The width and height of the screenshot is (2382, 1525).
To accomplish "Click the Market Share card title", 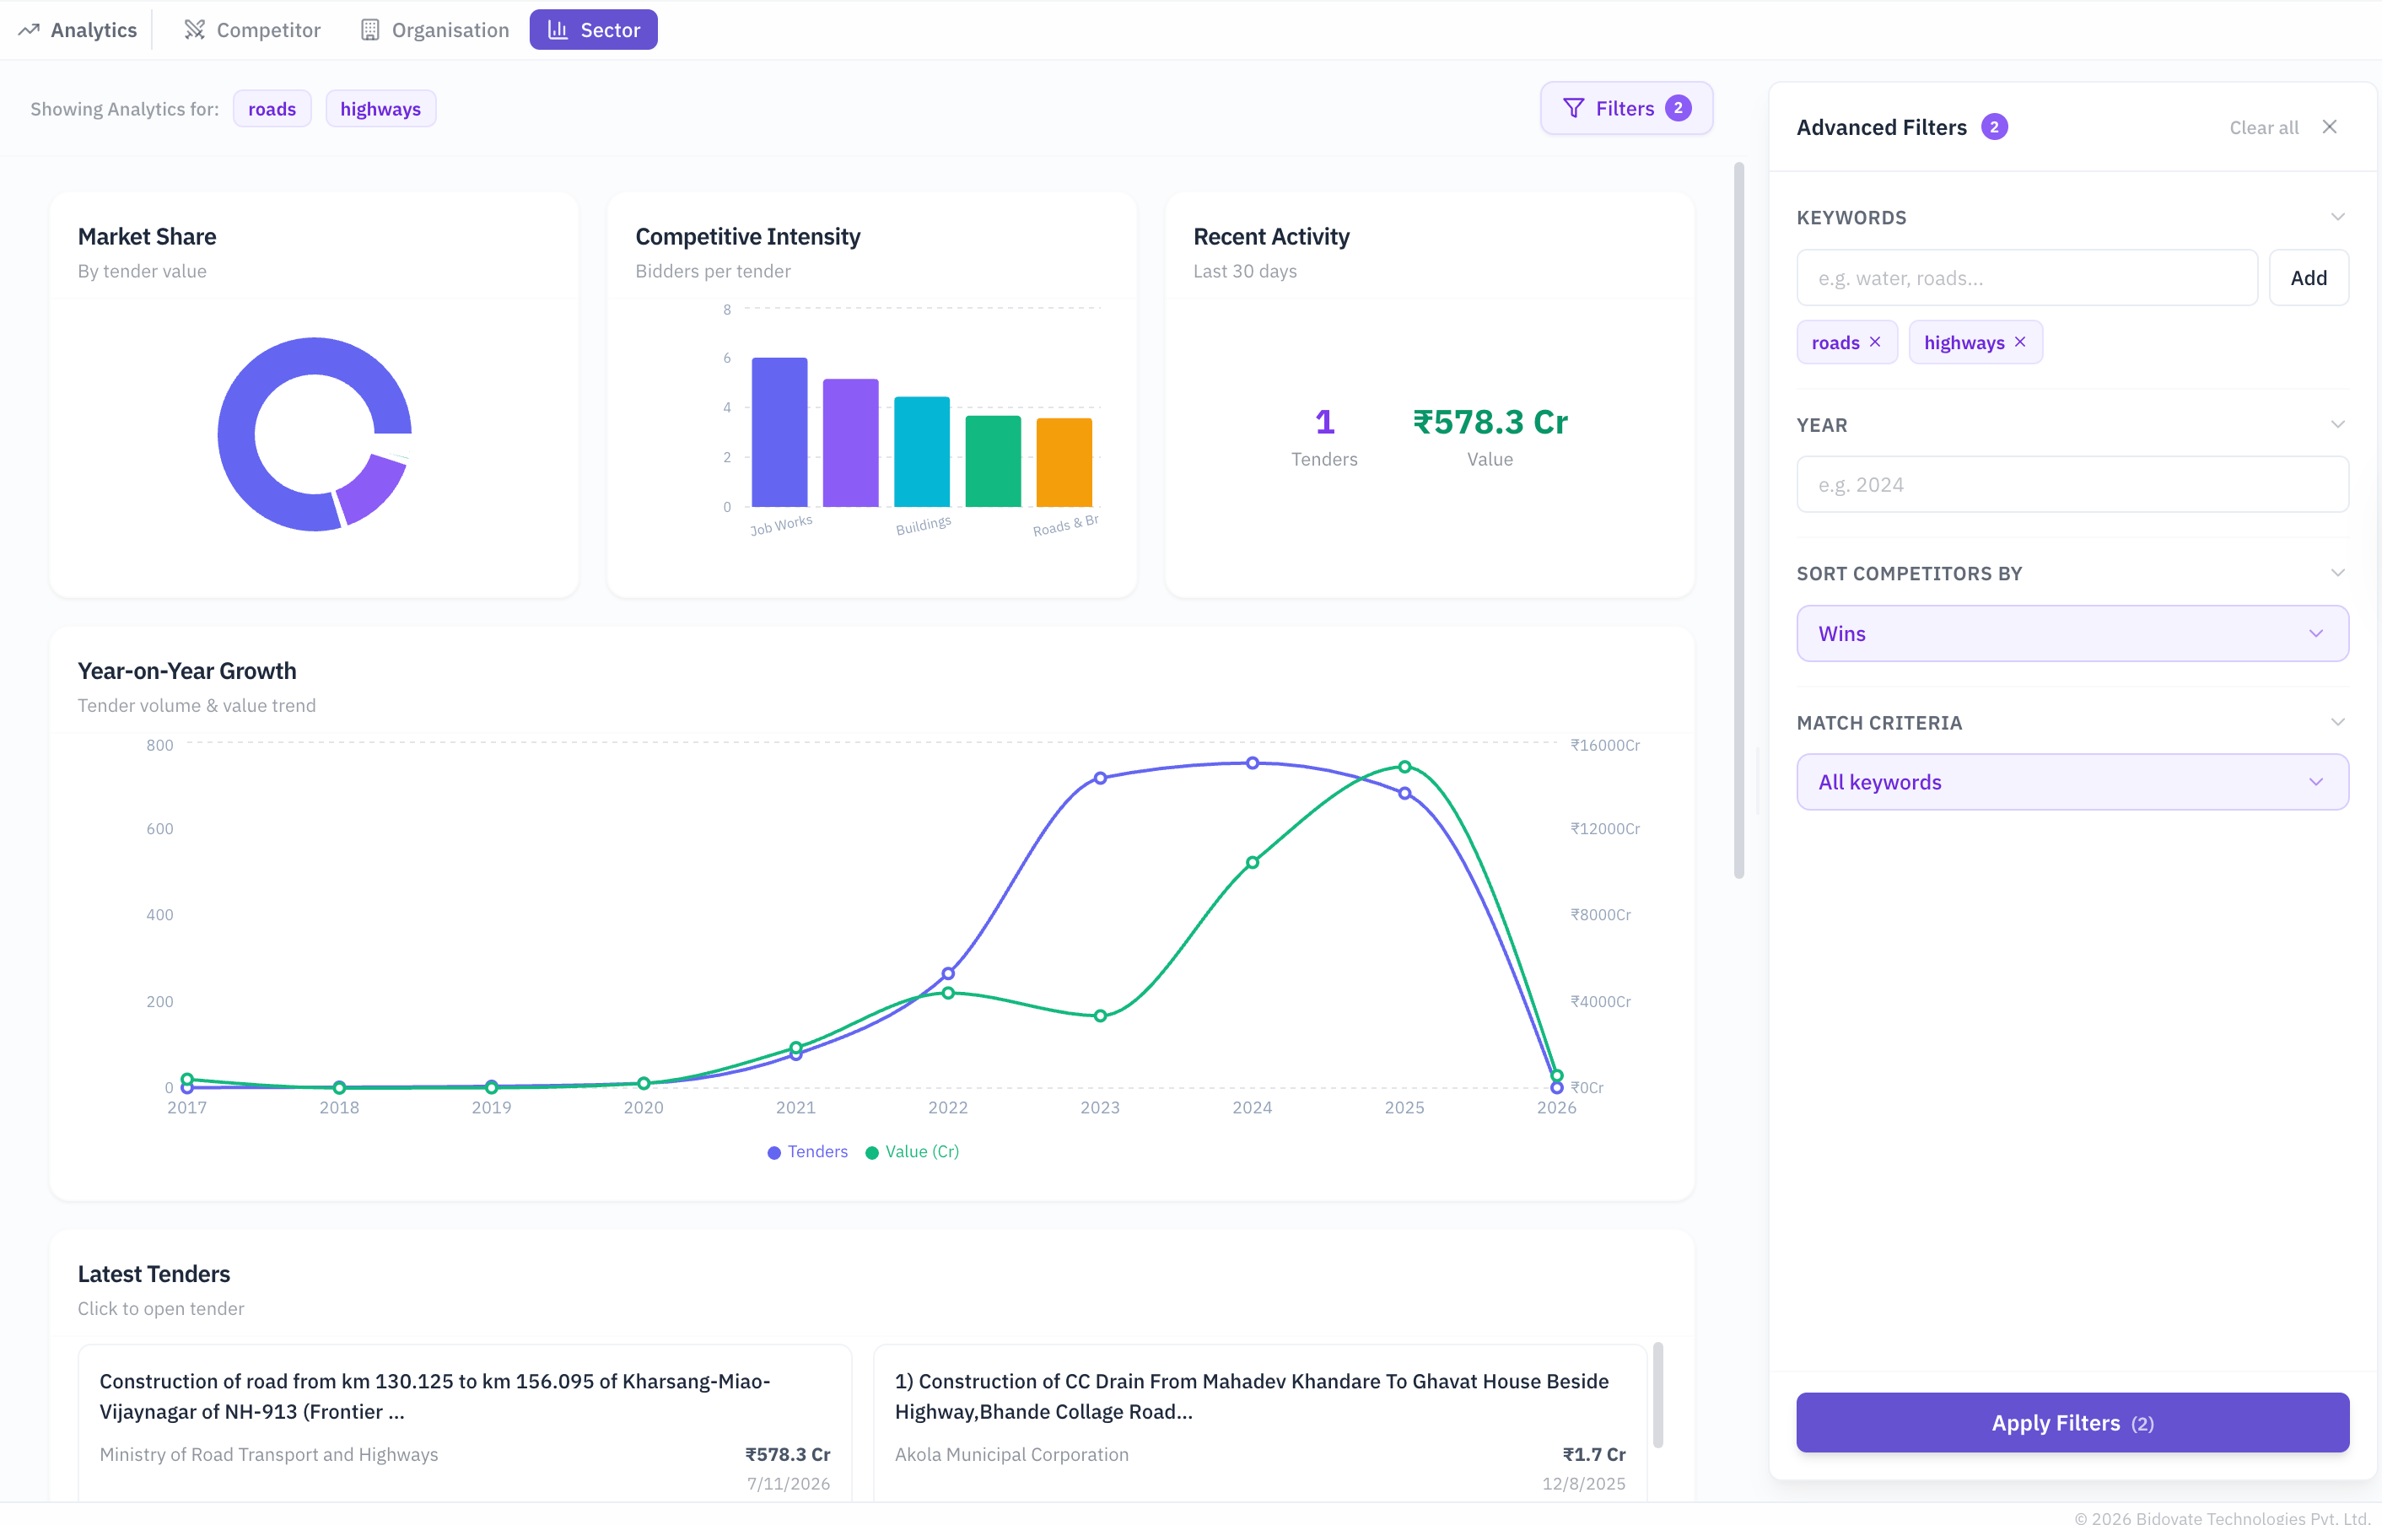I will [147, 237].
